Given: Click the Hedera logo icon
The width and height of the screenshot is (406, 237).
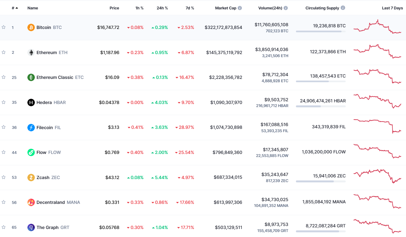Looking at the screenshot, I should click(x=31, y=102).
